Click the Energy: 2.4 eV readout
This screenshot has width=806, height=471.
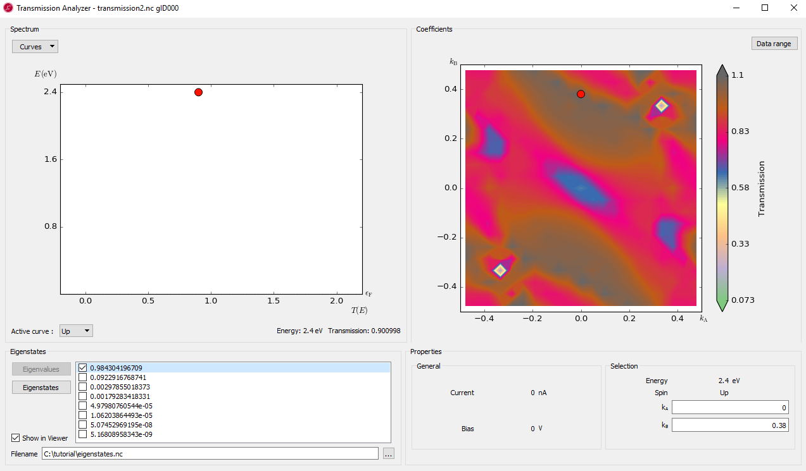pos(299,331)
